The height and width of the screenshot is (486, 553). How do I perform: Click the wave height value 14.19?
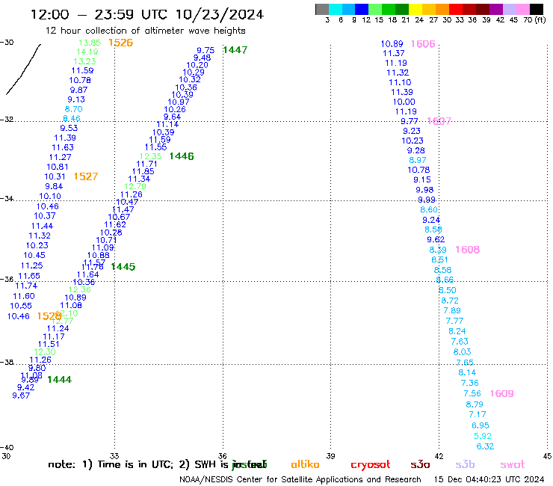click(x=87, y=52)
